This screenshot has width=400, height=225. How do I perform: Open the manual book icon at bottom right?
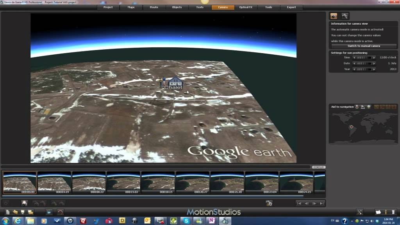click(378, 212)
